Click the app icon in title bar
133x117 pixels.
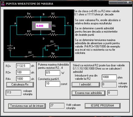tap(3, 4)
